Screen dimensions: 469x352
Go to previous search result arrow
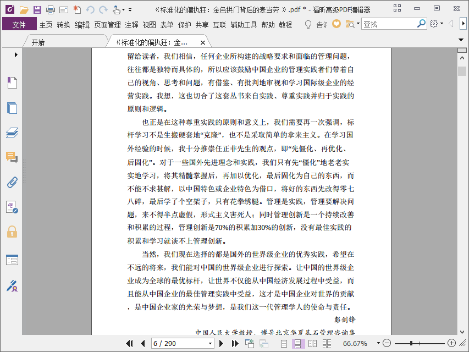(x=451, y=23)
